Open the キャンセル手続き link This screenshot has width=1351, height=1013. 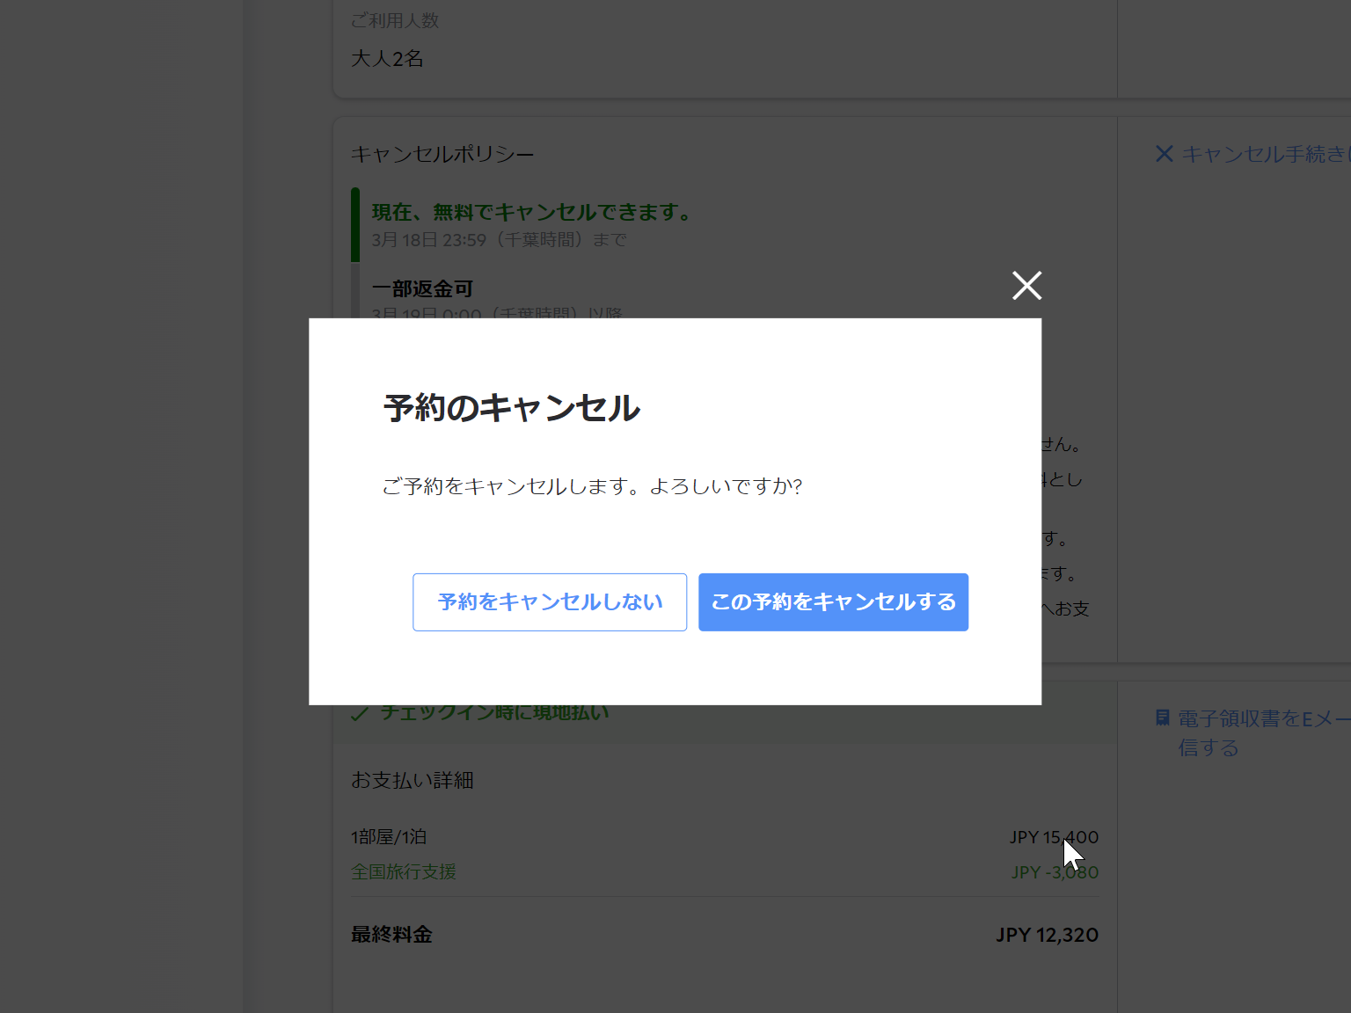1267,154
